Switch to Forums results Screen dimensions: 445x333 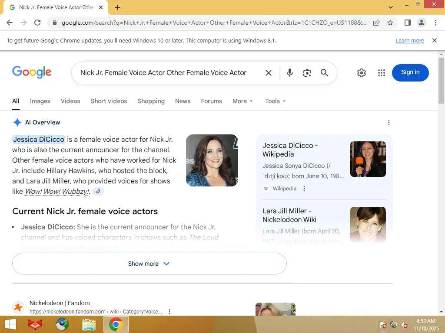coord(212,101)
